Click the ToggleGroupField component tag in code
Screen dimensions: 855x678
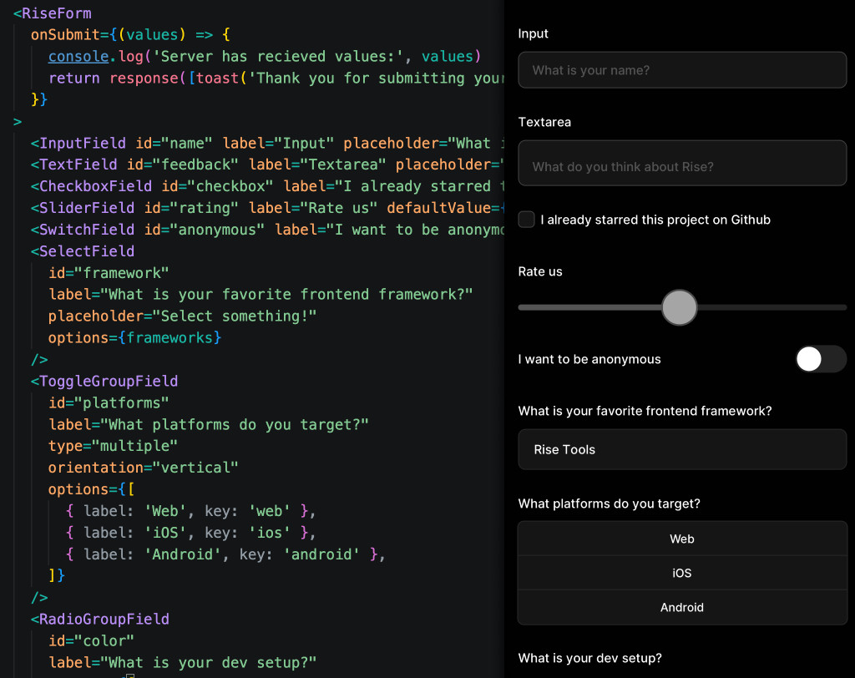(109, 381)
